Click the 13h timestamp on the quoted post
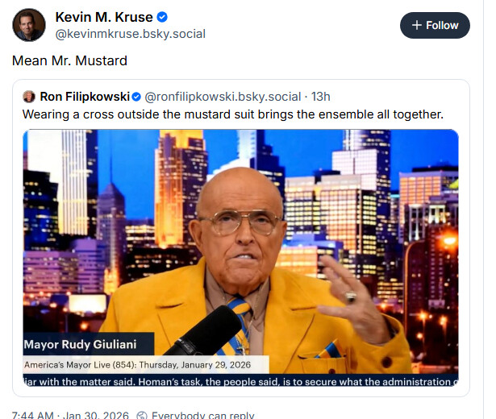The width and height of the screenshot is (496, 419). click(321, 97)
